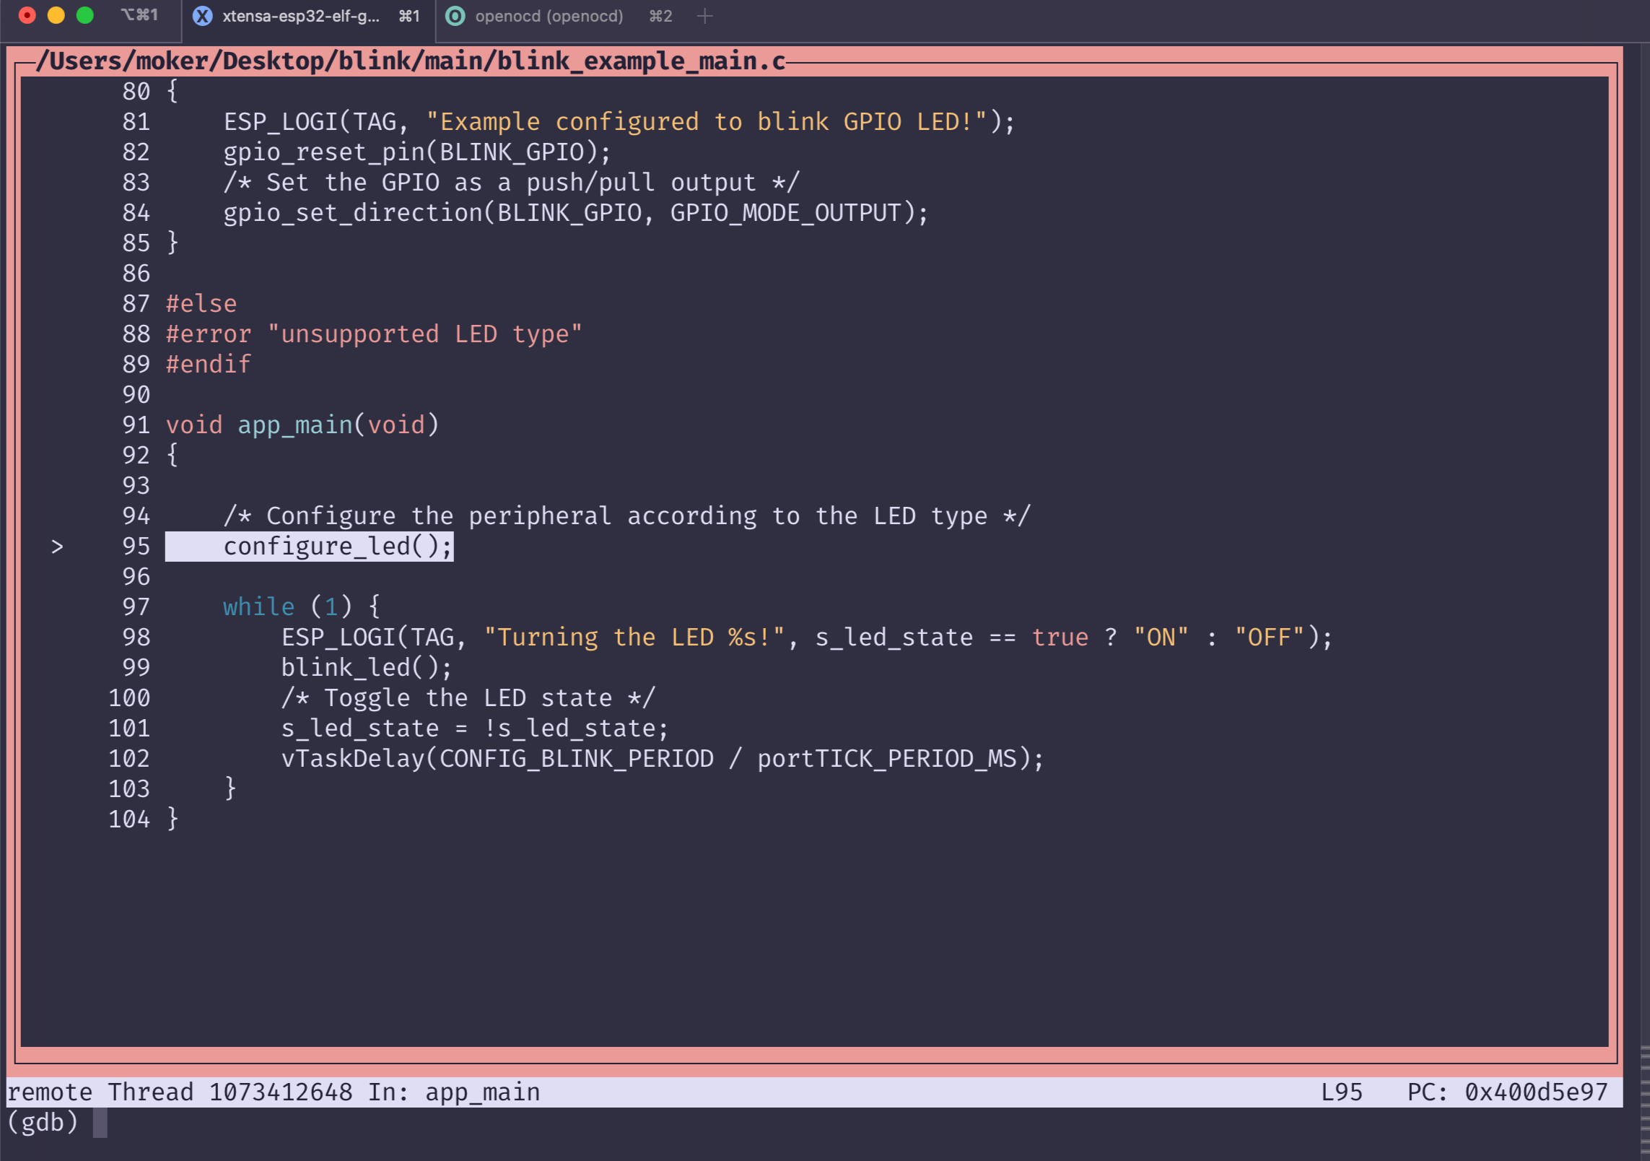Click the (gdb) prompt input area
This screenshot has height=1161, width=1650.
(100, 1123)
